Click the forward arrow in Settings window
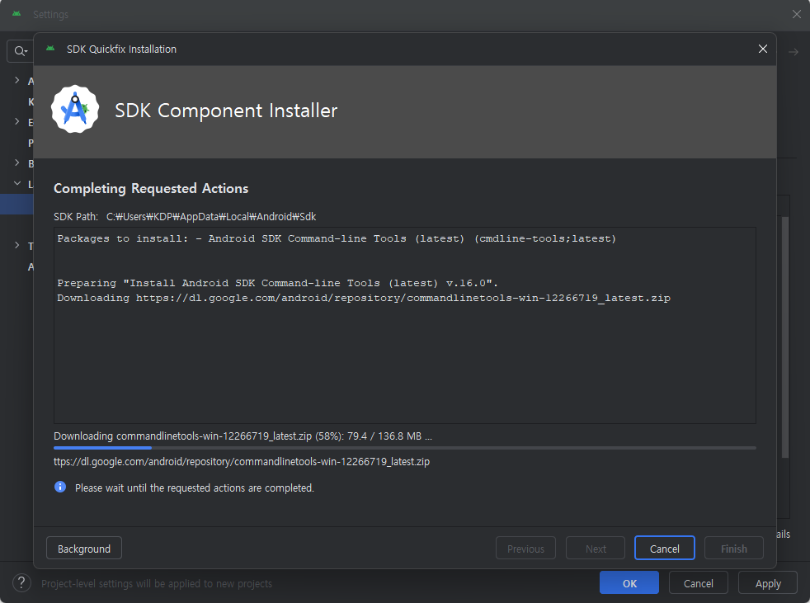Viewport: 810px width, 603px height. (x=794, y=52)
